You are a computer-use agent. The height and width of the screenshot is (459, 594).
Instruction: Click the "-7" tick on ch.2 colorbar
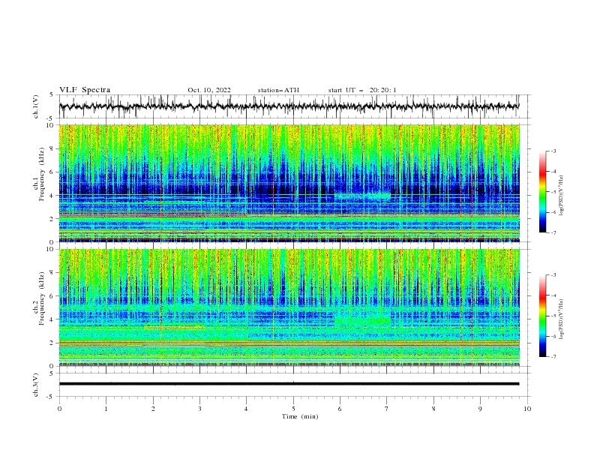[x=553, y=356]
